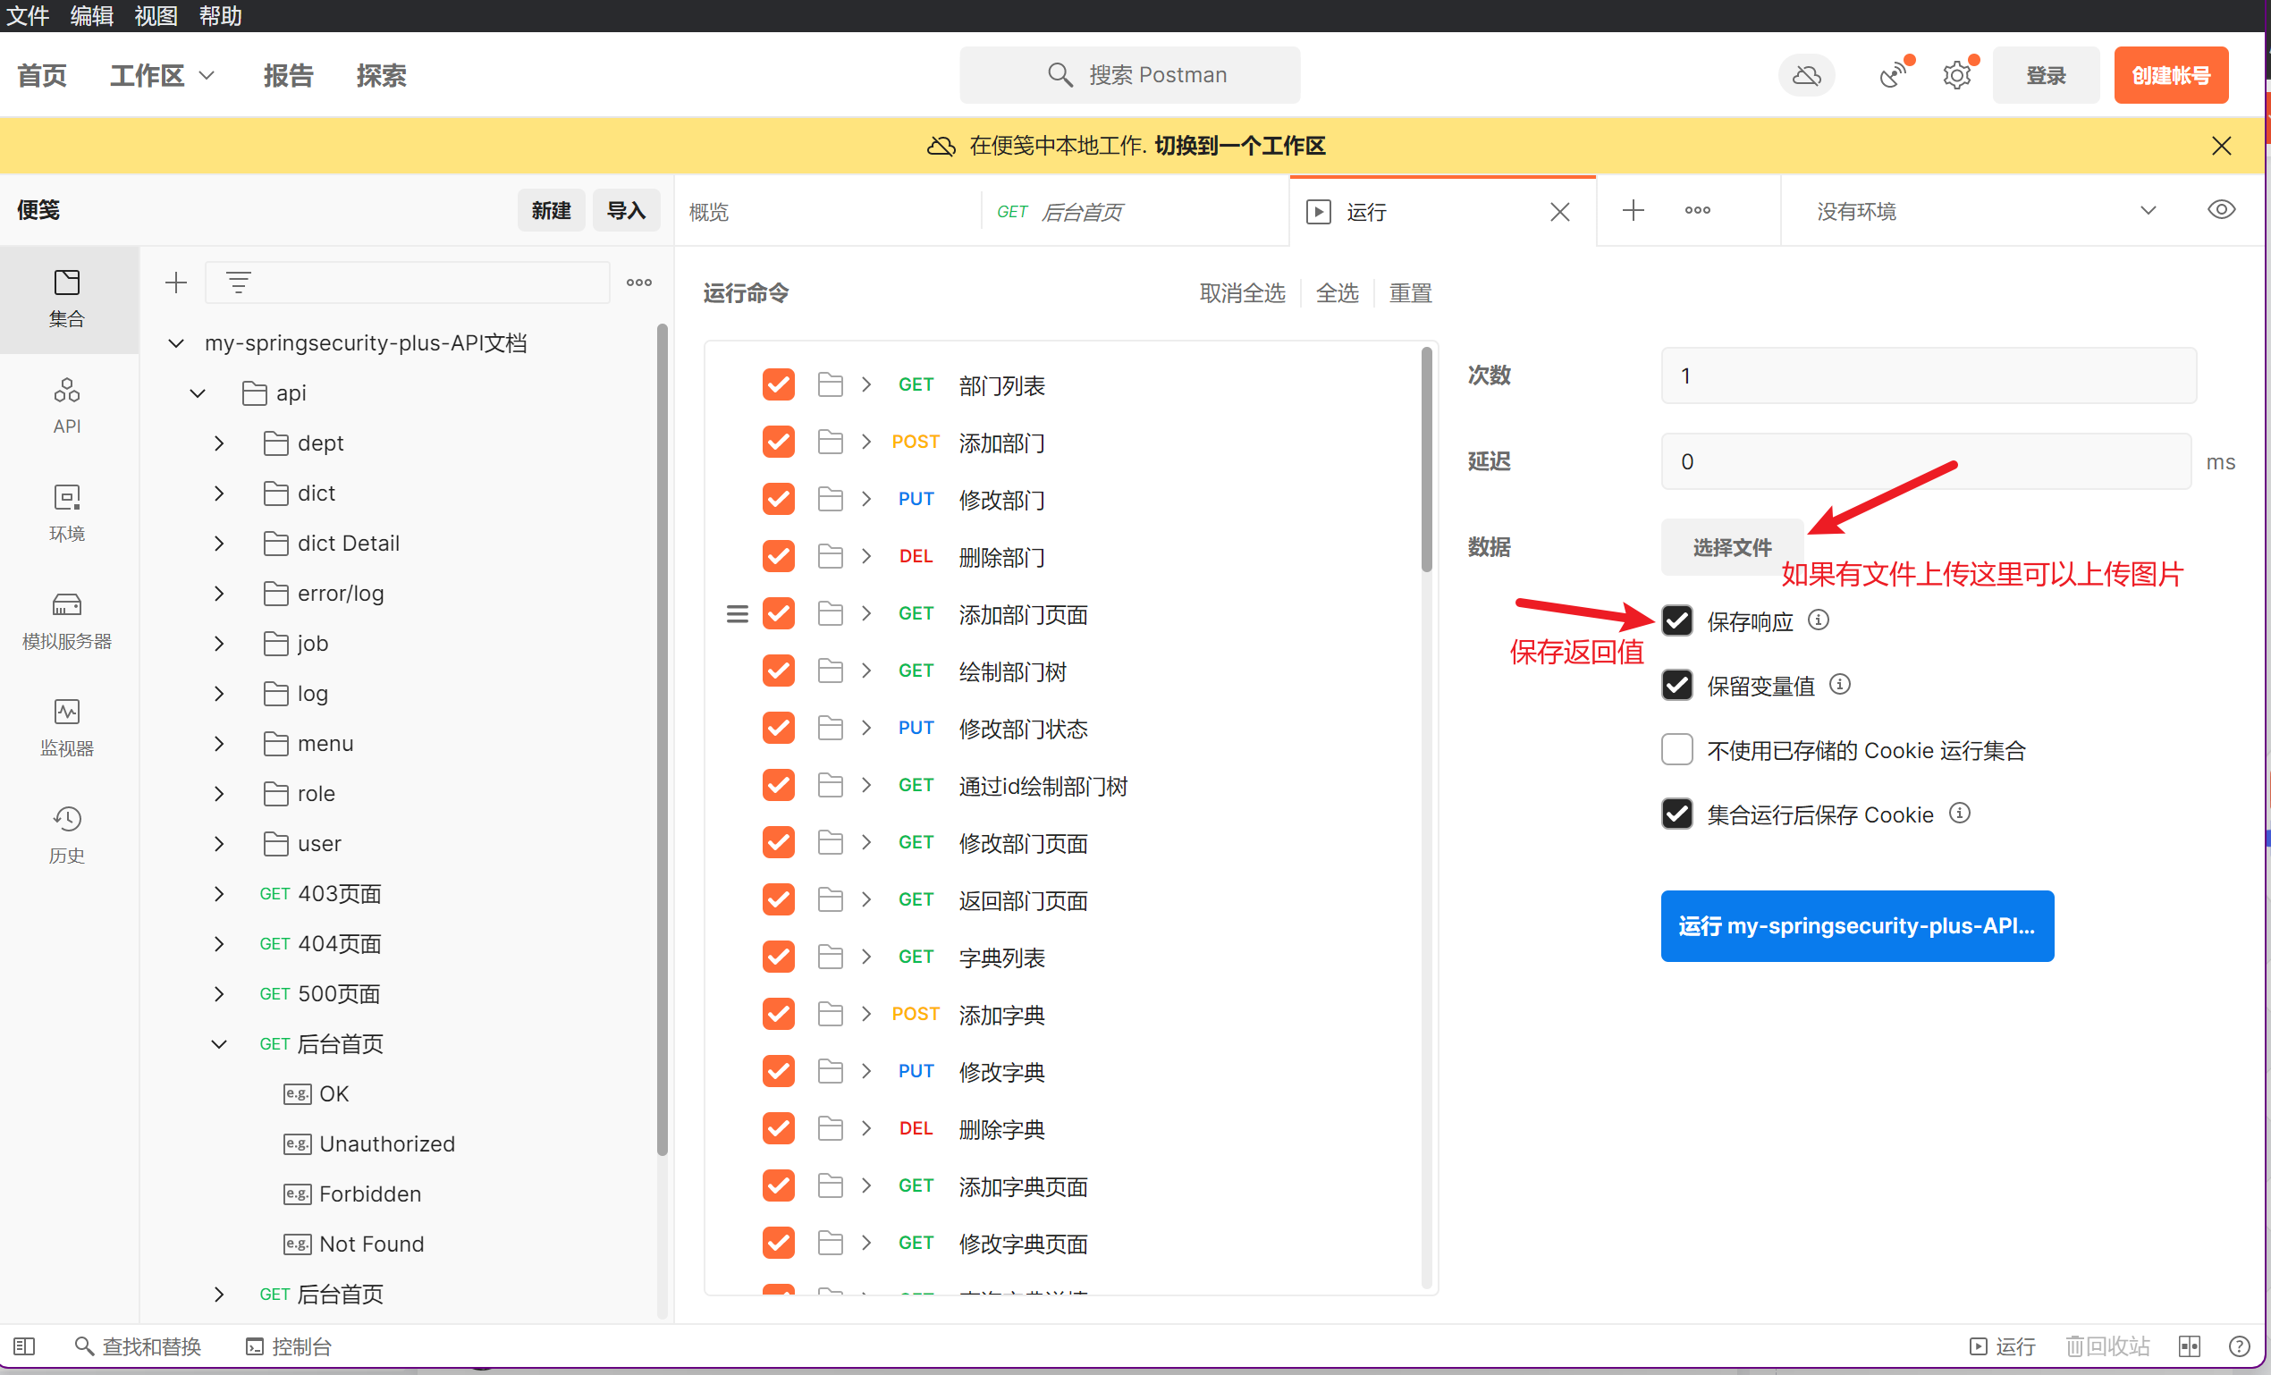Screen dimensions: 2271x1375
Task: Open the API sidebar icon
Action: [x=66, y=405]
